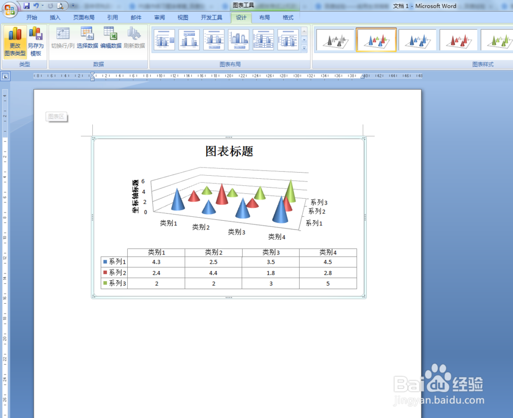Image resolution: width=513 pixels, height=418 pixels.
Task: Select the 系列1 legend key in data table
Action: click(x=105, y=261)
